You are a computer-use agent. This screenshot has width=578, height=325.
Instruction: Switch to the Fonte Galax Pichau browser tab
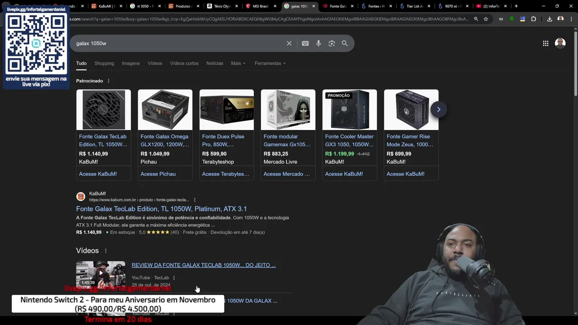click(x=338, y=6)
